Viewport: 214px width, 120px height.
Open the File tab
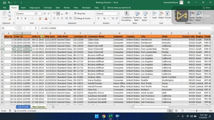pyautogui.click(x=4, y=8)
